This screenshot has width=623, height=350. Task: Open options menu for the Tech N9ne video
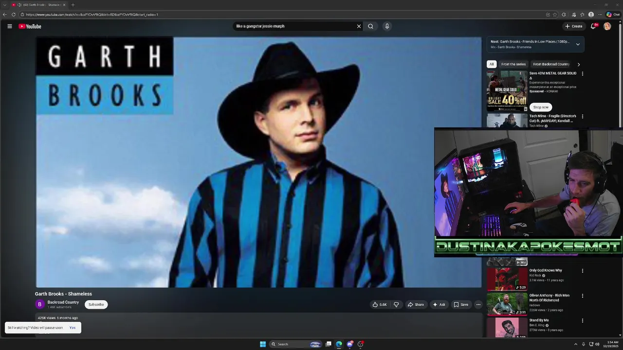pyautogui.click(x=582, y=117)
